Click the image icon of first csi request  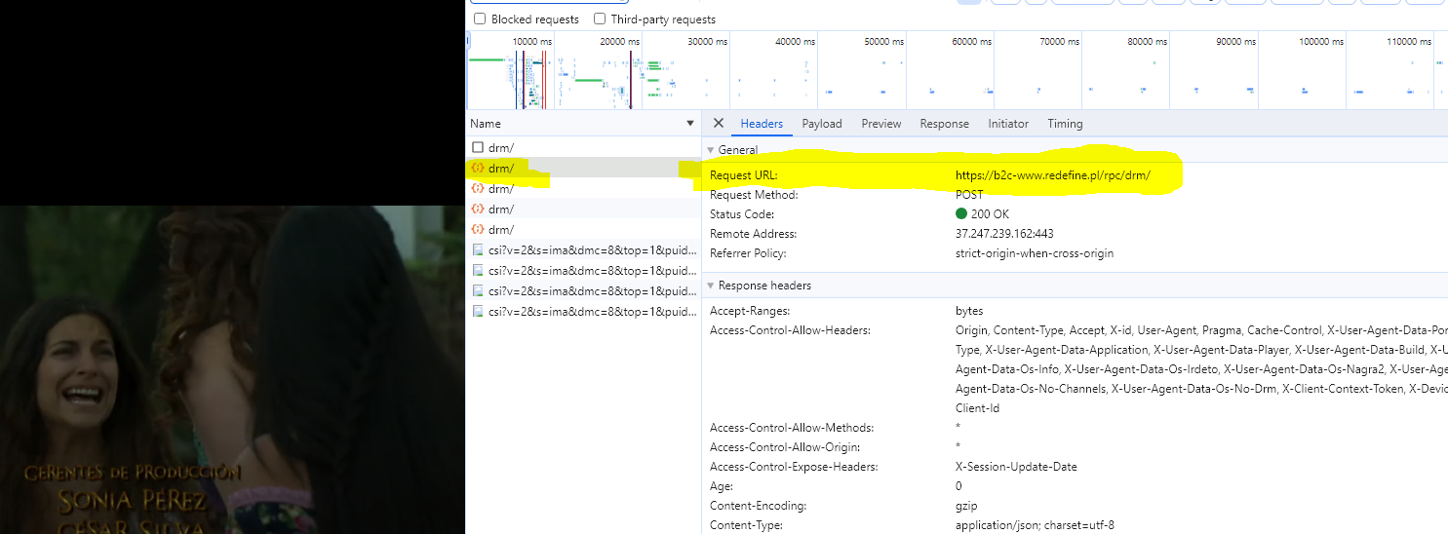(x=478, y=249)
